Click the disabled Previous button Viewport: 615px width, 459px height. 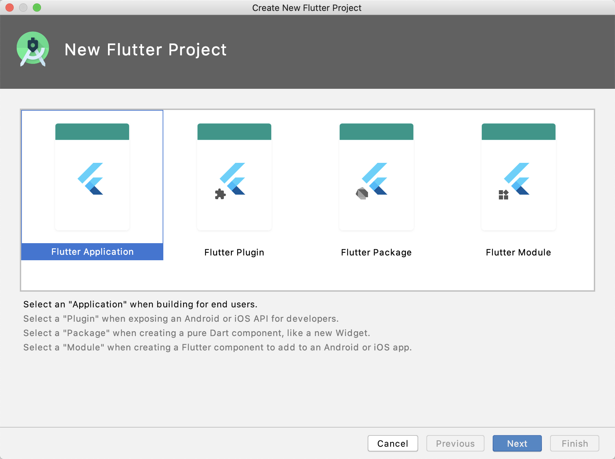(x=455, y=443)
